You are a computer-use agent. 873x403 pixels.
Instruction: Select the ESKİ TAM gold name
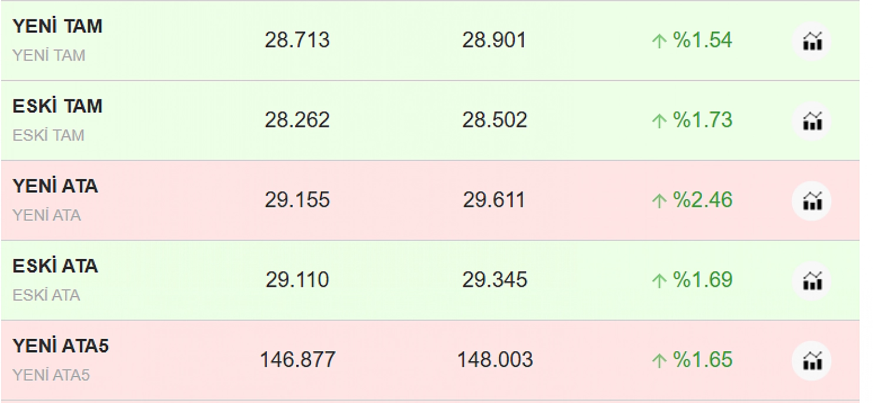click(x=57, y=106)
